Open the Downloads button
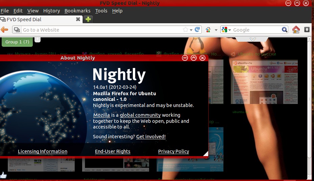The width and height of the screenshot is (314, 181). (x=307, y=30)
